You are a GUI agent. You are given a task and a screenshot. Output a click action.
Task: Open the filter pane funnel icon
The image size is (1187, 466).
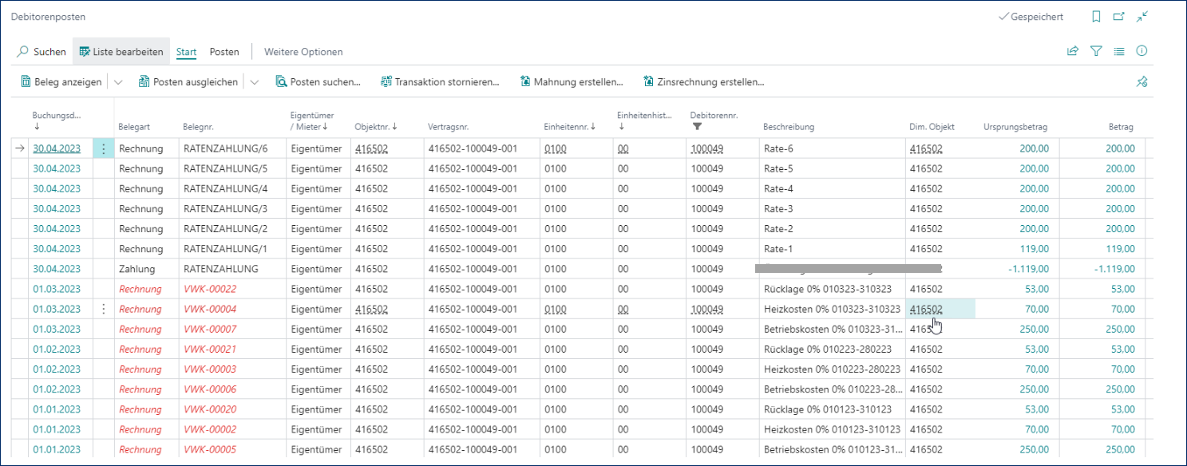1096,51
